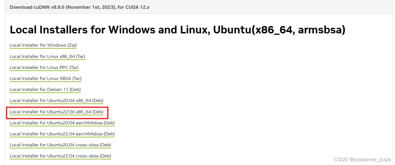Download the Ubuntu22.04 aarch64sbsa (Deb) installer
This screenshot has width=395, height=165.
tap(62, 134)
